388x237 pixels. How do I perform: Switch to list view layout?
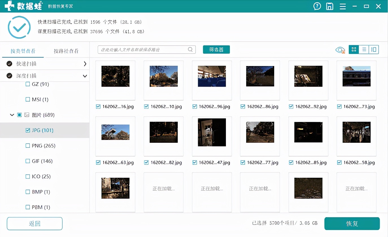pos(364,49)
